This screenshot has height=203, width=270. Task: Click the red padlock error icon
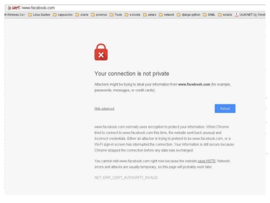coord(101,52)
